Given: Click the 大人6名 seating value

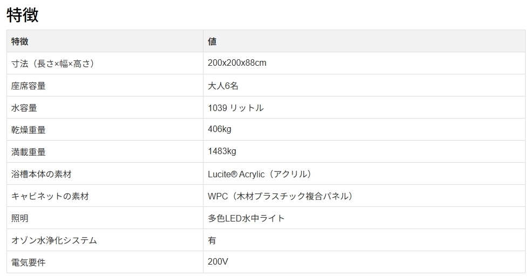Looking at the screenshot, I should click(x=223, y=86).
